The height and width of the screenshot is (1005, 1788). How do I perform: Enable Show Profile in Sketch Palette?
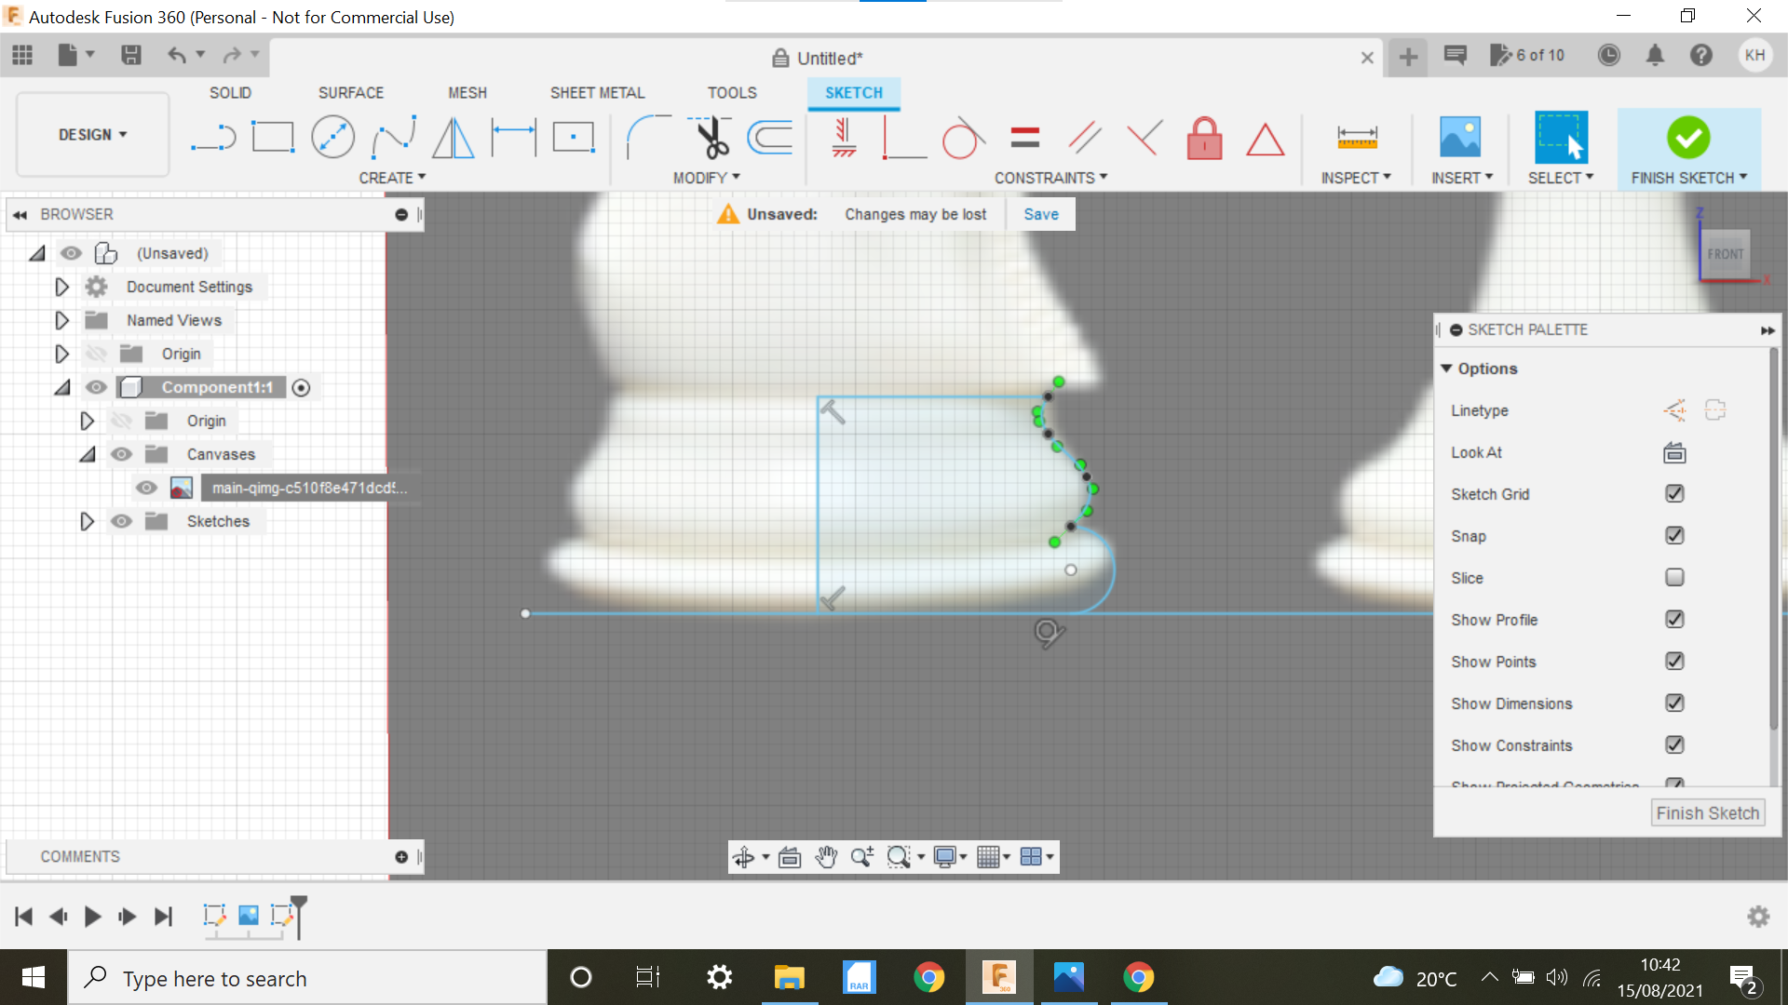(x=1673, y=619)
